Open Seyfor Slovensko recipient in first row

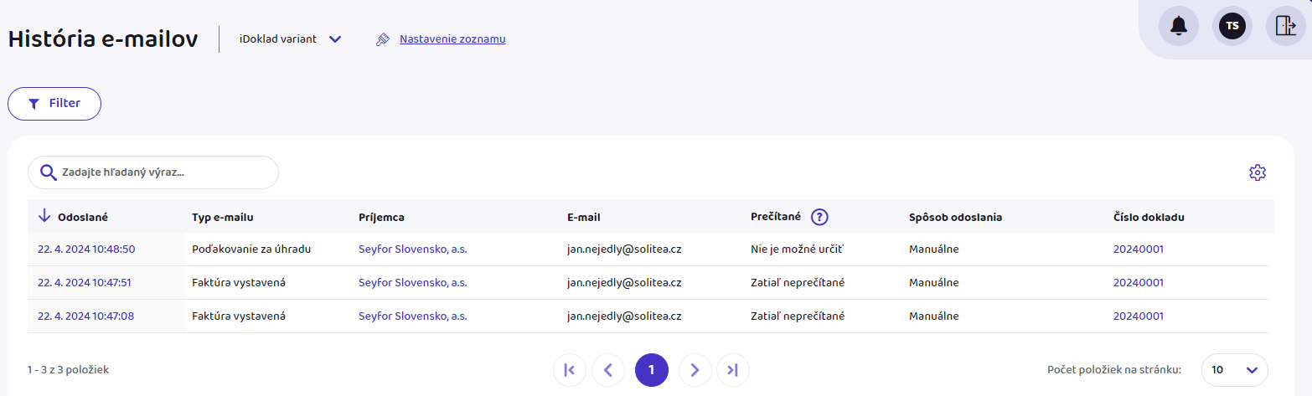(412, 249)
